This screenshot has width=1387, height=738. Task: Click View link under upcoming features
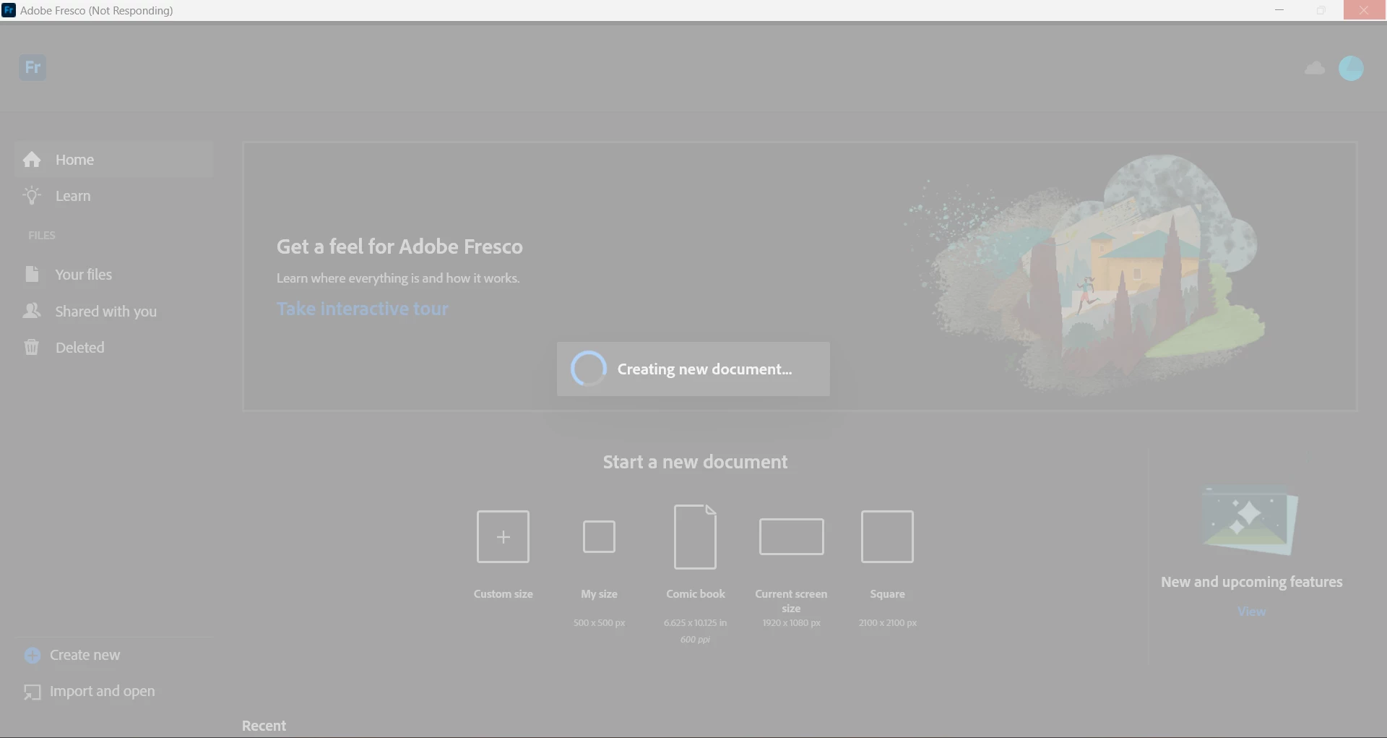[x=1251, y=612]
